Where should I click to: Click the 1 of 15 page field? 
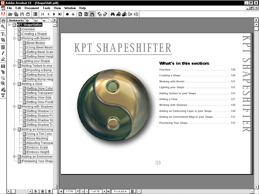(95, 191)
